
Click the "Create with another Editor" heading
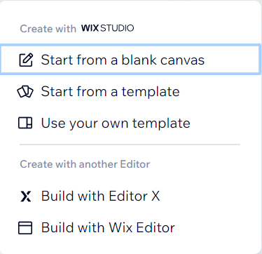(85, 164)
